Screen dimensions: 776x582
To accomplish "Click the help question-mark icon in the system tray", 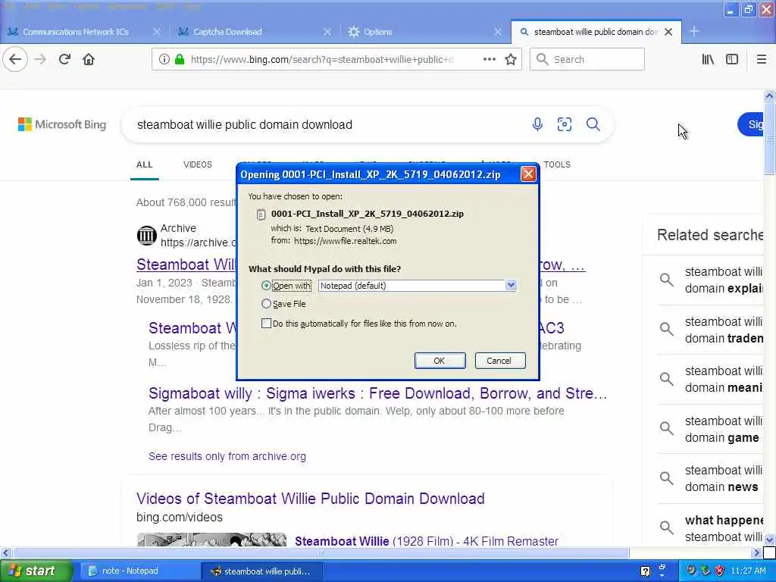I will click(646, 571).
